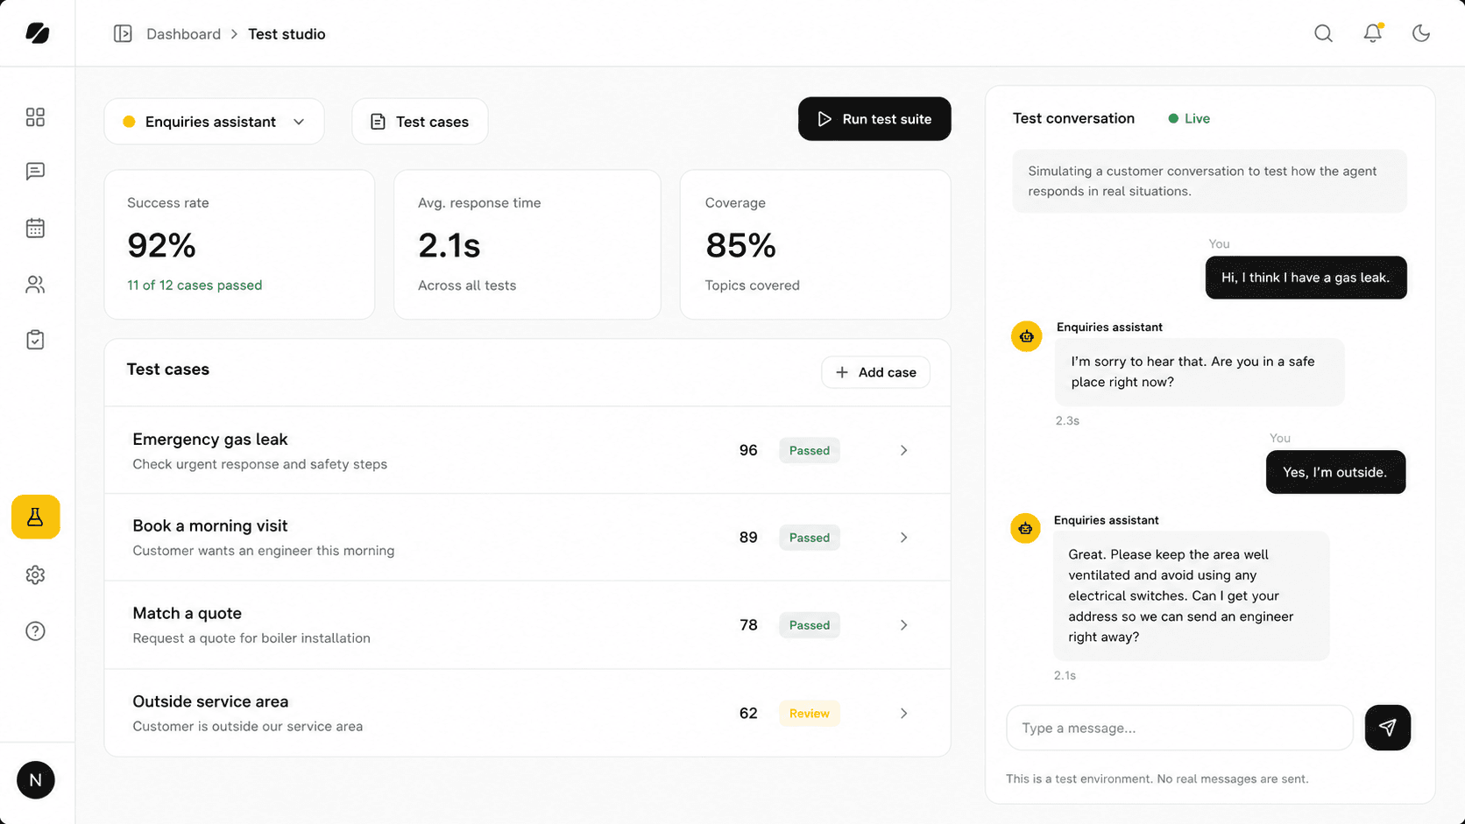Select the test studio flask icon
The image size is (1465, 824).
point(36,517)
